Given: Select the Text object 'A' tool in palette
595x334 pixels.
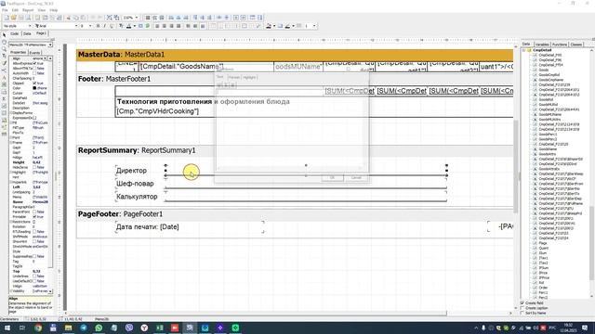Looking at the screenshot, I should (x=4, y=78).
